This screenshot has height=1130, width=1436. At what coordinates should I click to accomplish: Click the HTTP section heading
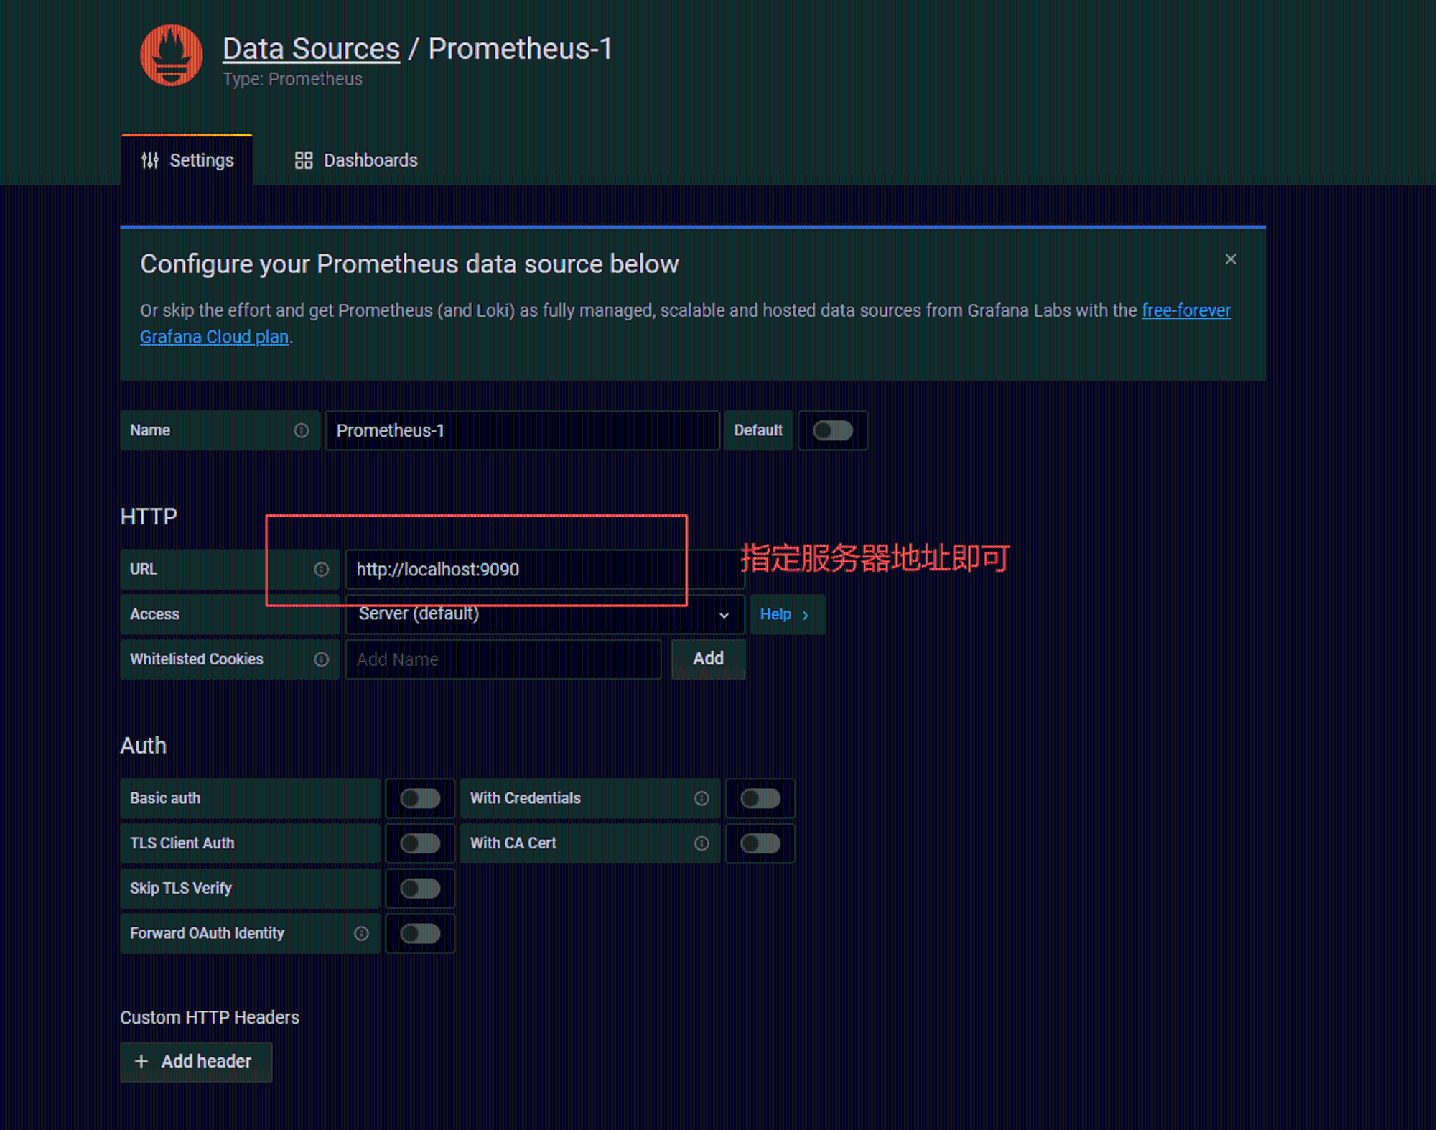click(x=149, y=517)
